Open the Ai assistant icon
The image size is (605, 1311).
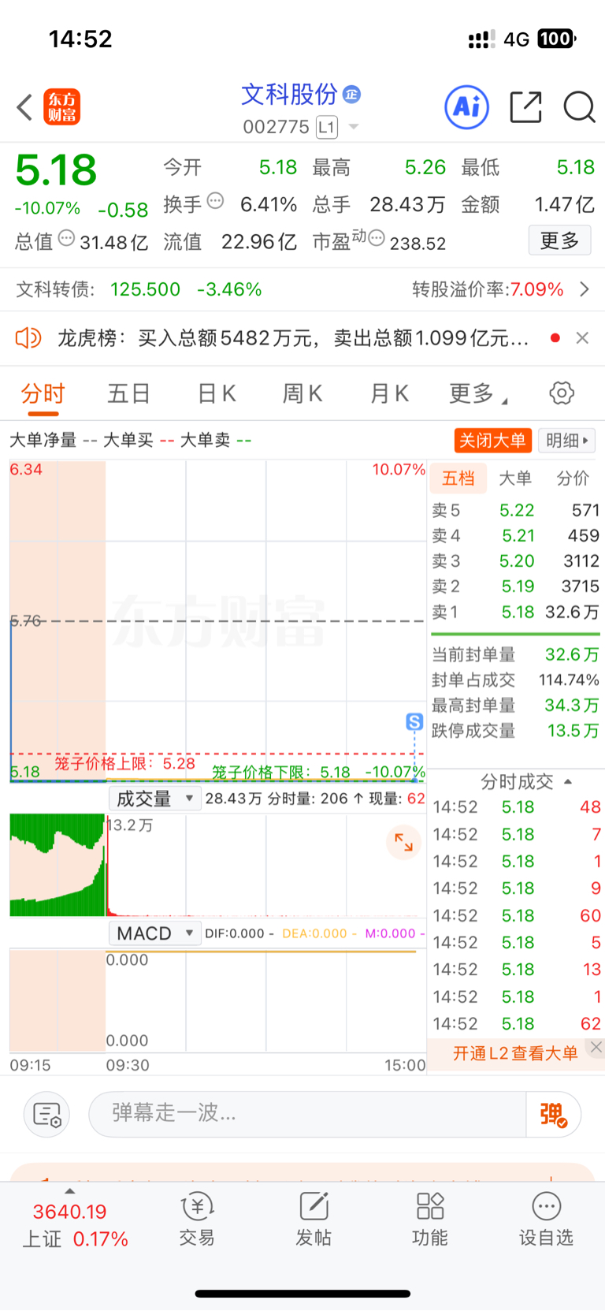click(467, 106)
